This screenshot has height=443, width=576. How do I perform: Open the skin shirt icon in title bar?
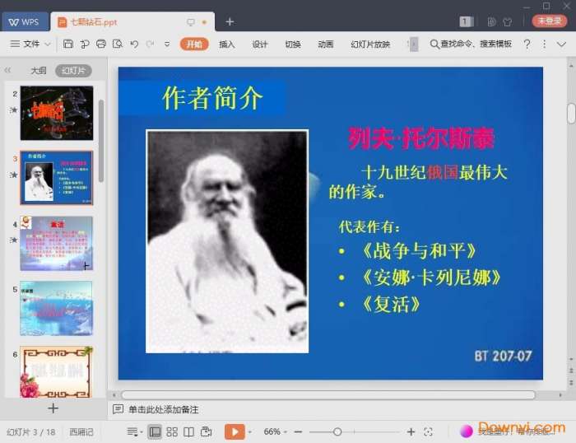508,22
